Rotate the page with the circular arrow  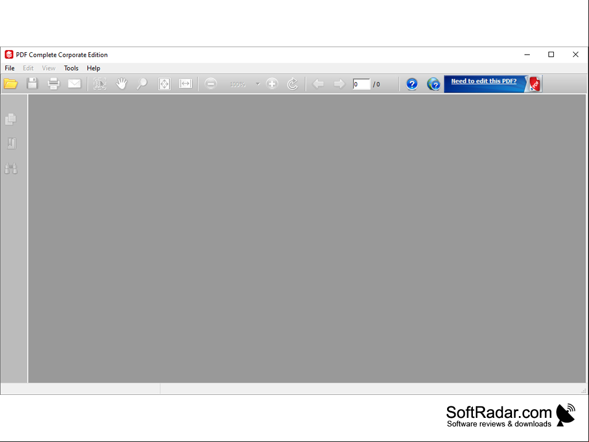pyautogui.click(x=292, y=83)
